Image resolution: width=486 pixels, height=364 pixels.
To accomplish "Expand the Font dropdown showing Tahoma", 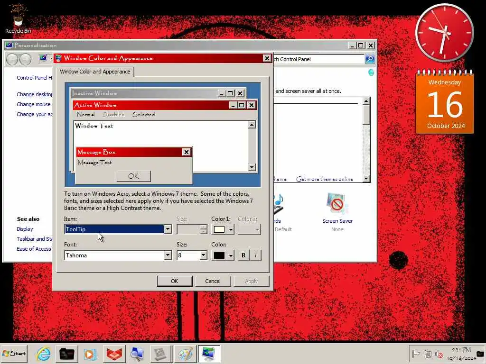I will point(168,255).
